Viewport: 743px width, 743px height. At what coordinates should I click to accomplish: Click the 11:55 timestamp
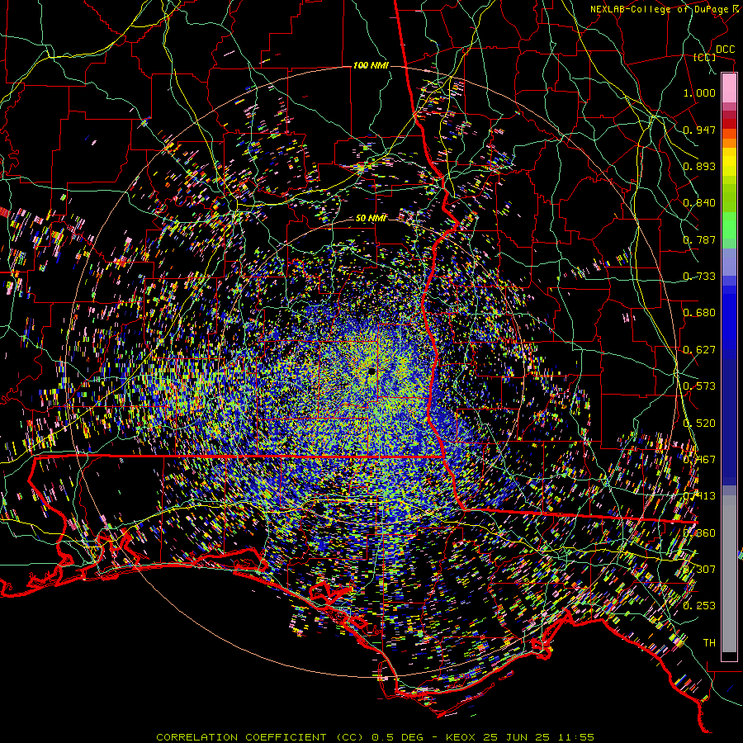tap(575, 737)
